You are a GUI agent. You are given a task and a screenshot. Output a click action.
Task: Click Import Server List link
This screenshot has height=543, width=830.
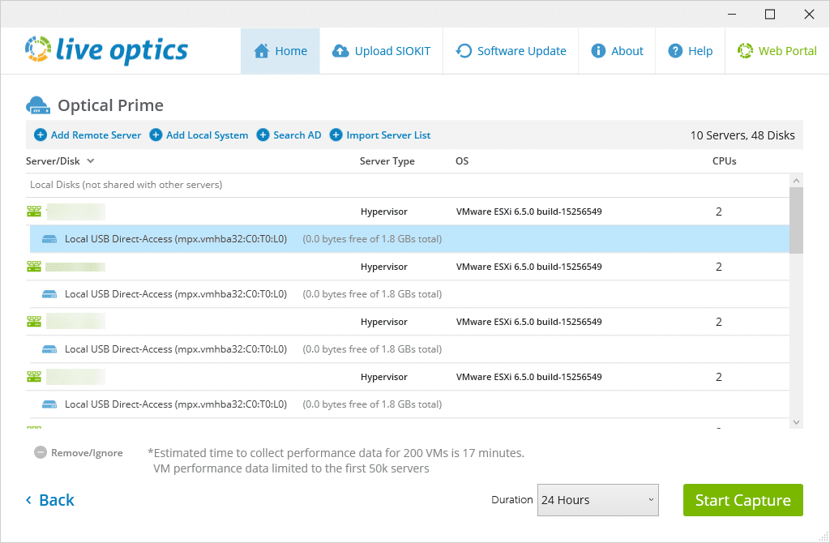click(388, 135)
